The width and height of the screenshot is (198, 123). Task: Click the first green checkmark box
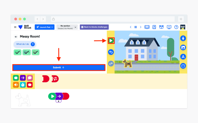17,52
